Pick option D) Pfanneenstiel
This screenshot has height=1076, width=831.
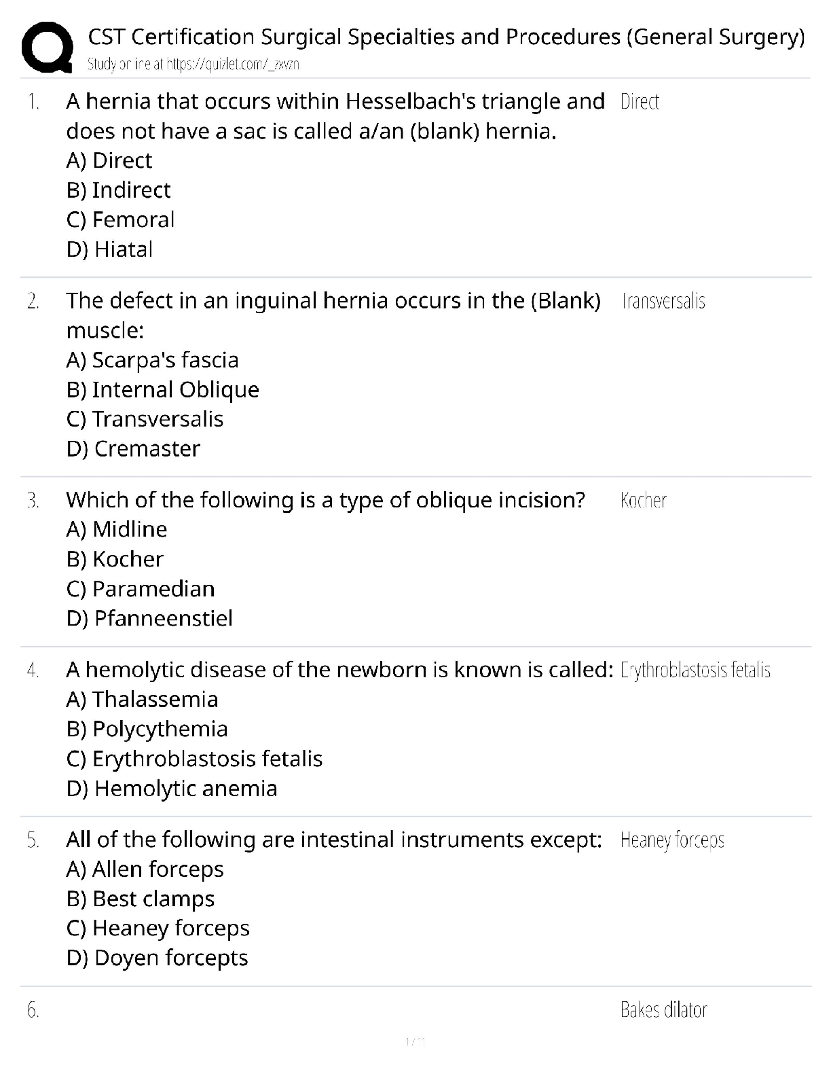(x=150, y=618)
